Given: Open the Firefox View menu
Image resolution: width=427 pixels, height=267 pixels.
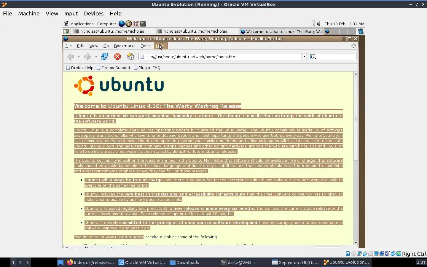Looking at the screenshot, I should pos(94,46).
